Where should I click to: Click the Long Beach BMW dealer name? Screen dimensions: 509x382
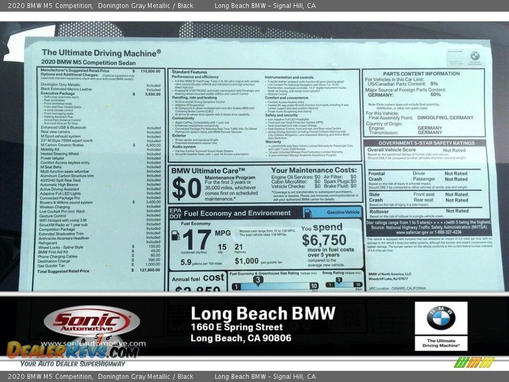[262, 314]
